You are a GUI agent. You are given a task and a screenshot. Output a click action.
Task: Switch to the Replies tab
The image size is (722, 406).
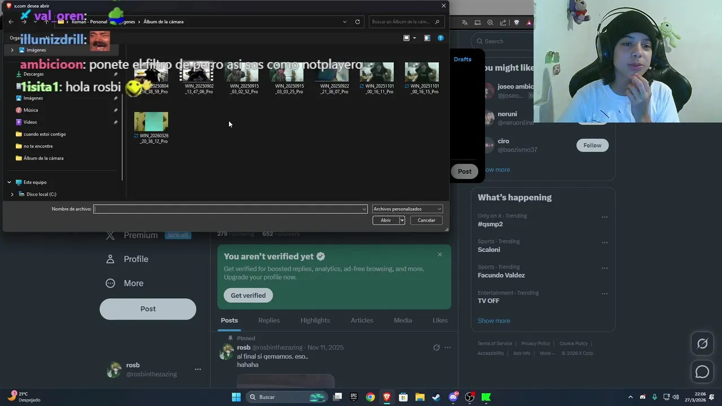point(269,320)
